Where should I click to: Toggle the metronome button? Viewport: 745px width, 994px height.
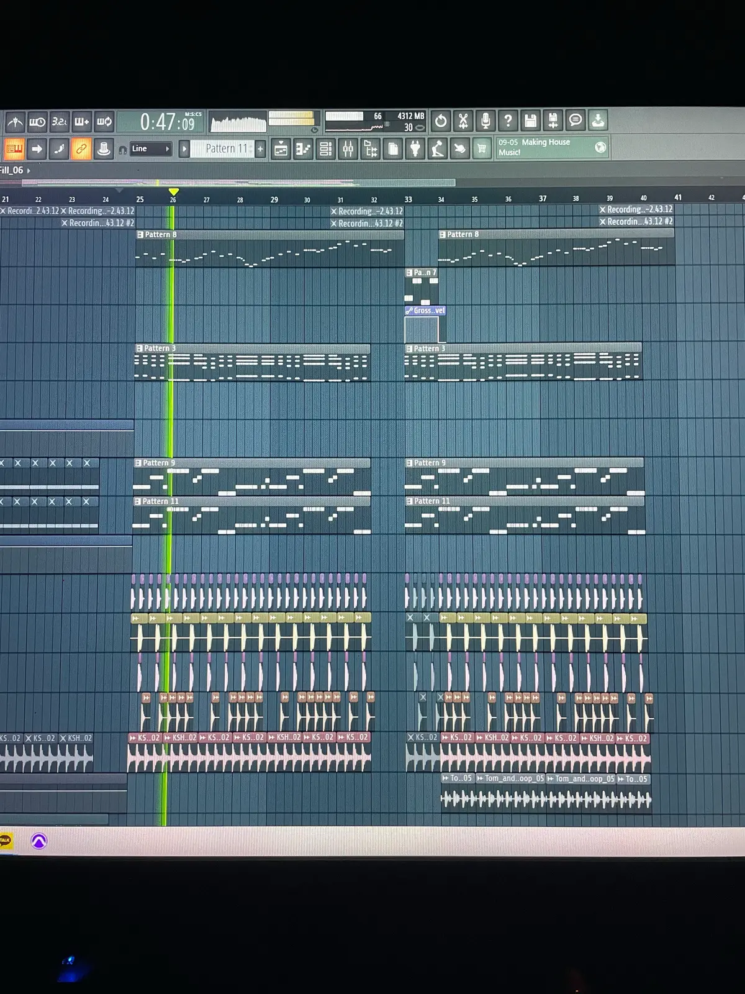point(15,122)
